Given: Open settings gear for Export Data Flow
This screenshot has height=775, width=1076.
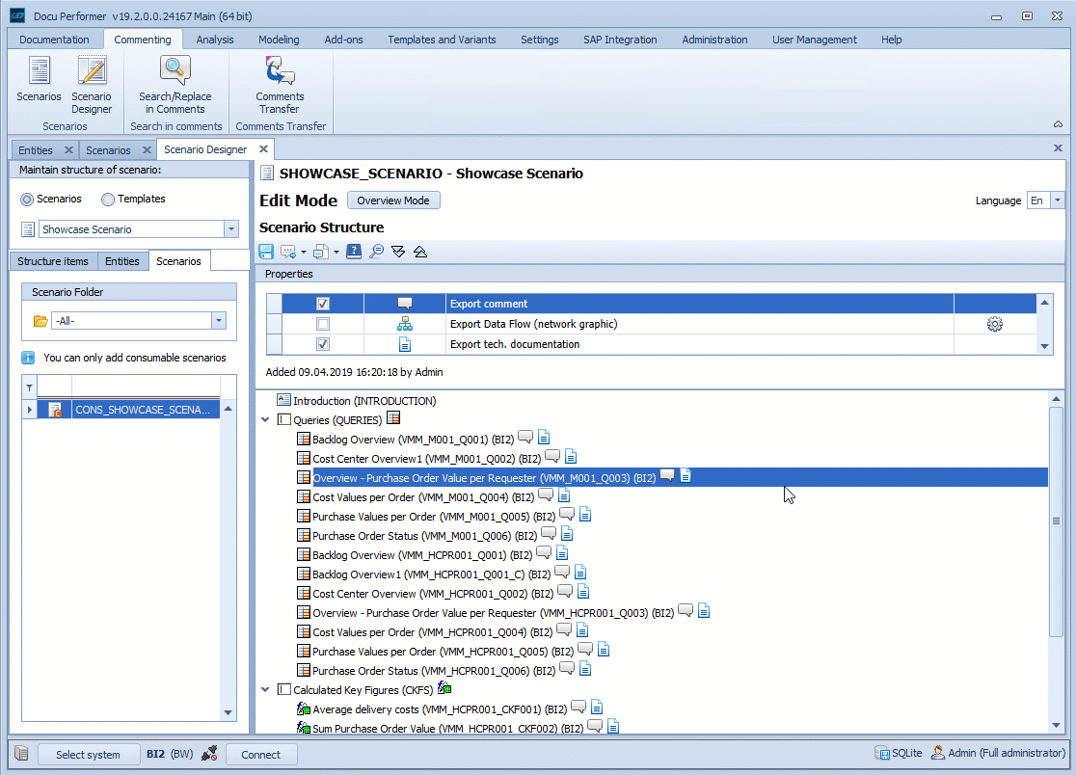Looking at the screenshot, I should tap(995, 324).
